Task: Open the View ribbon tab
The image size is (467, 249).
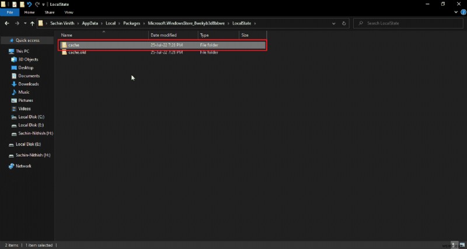Action: [69, 12]
